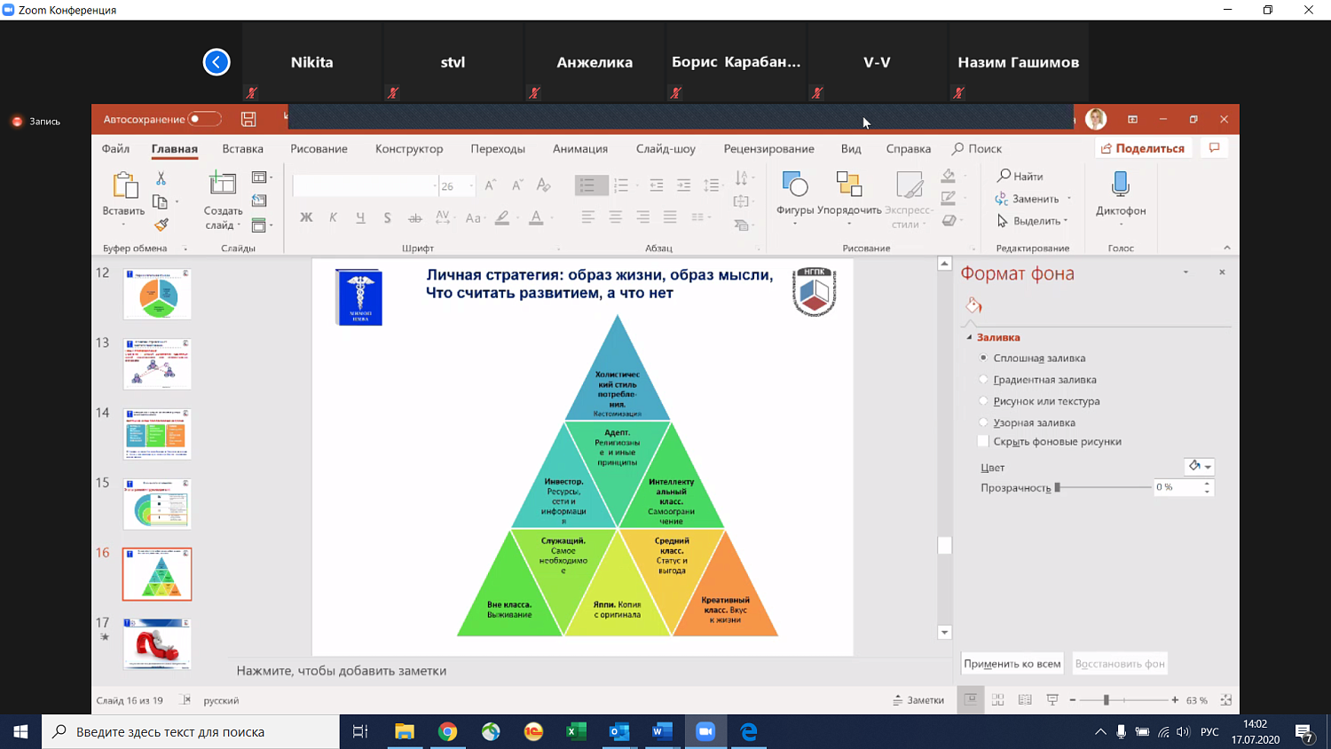Toggle strikethrough text formatting
Viewport: 1331px width, 749px height.
(415, 217)
